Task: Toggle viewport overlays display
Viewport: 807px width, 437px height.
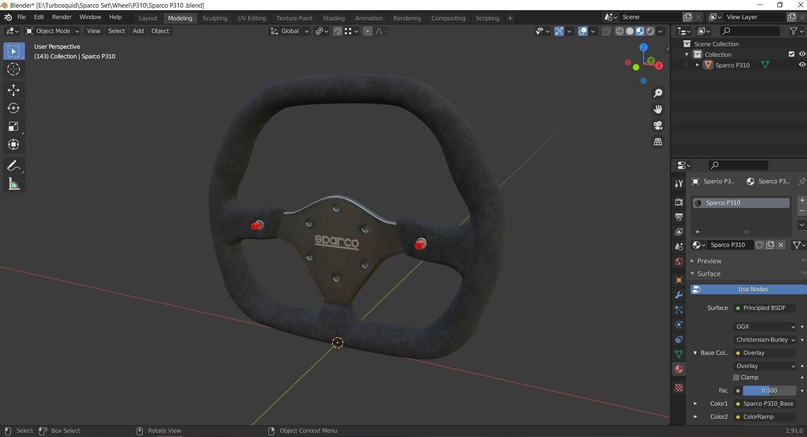Action: coord(583,31)
